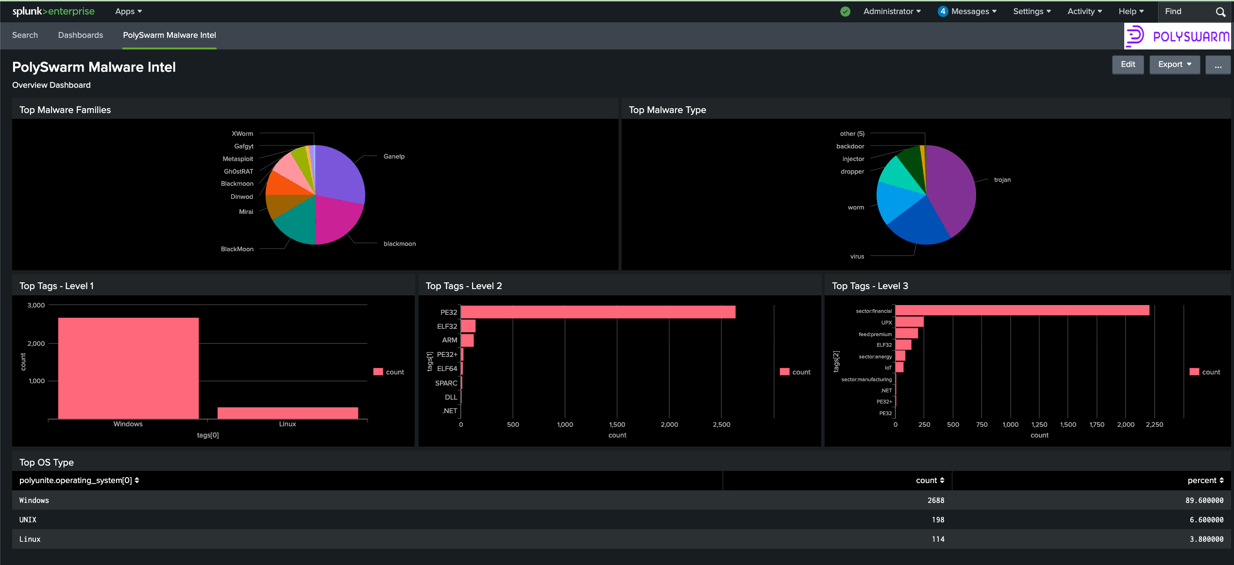The height and width of the screenshot is (565, 1234).
Task: Select the PolySwarm Malware Intel tab
Action: tap(169, 35)
